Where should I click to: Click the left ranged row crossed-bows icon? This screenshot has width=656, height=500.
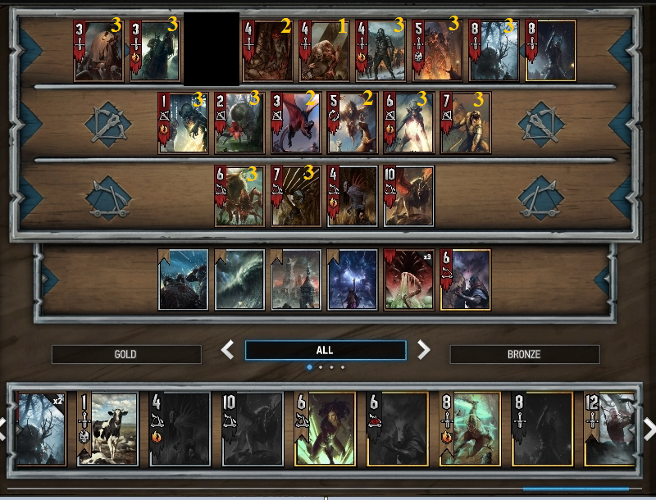[108, 124]
